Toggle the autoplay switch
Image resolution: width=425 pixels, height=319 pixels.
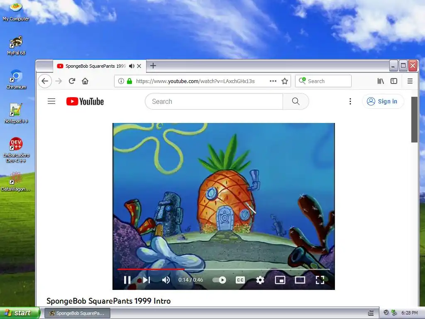pos(219,280)
